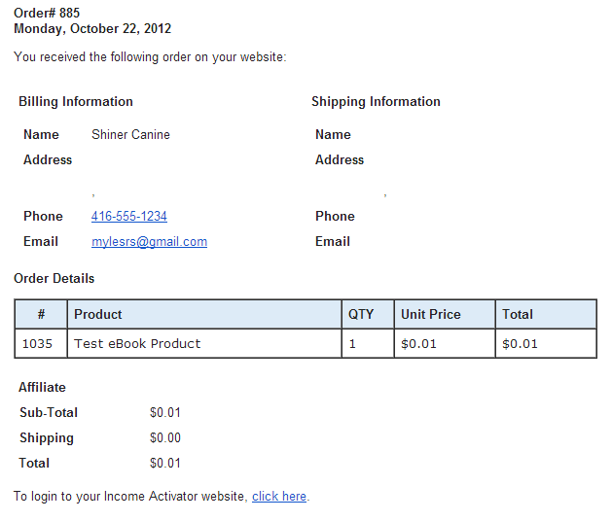Click the Affiliate label
Screen dimensions: 612x521
(42, 387)
